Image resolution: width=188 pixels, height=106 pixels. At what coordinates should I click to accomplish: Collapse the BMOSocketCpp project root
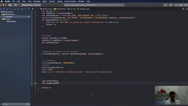0,12
